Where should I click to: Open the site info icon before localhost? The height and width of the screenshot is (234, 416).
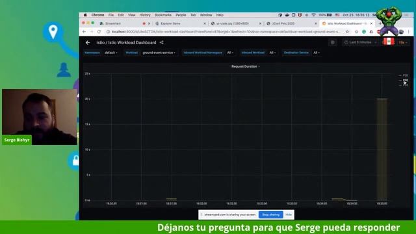(109, 32)
